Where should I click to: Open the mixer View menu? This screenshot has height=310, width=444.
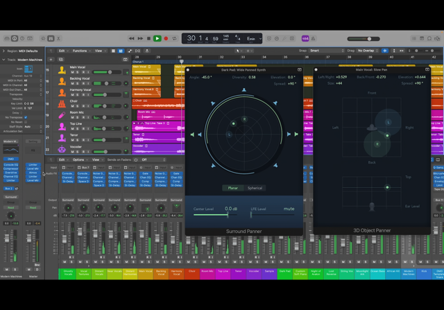[97, 160]
